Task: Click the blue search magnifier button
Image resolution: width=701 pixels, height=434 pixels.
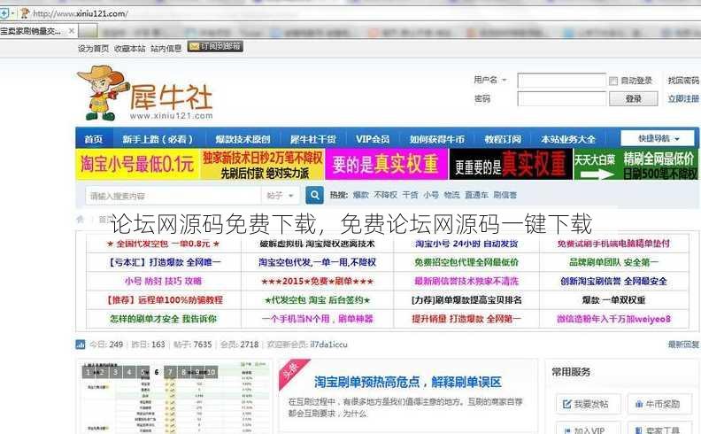Action: 314,195
